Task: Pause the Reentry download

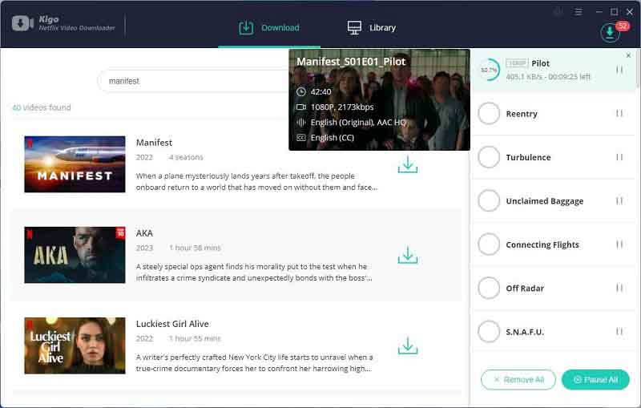Action: (619, 113)
